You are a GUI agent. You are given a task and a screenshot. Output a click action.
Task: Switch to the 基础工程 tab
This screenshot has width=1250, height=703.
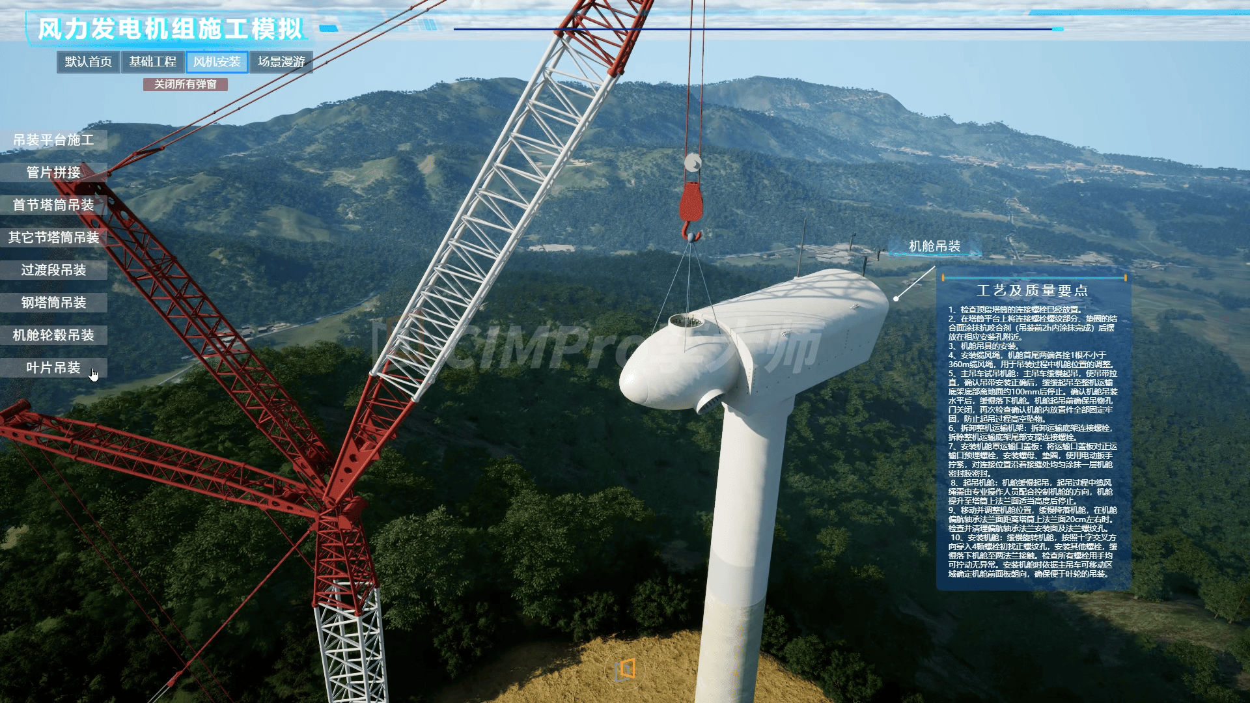click(153, 62)
